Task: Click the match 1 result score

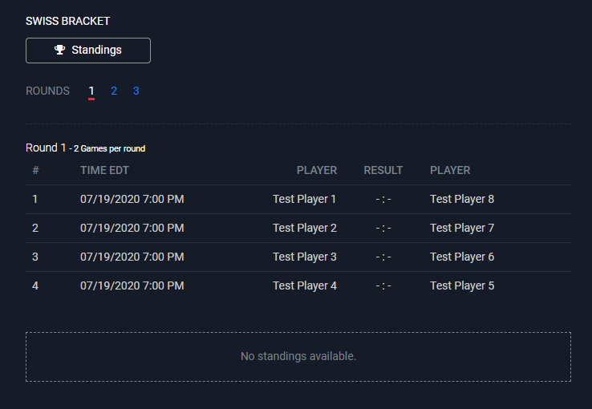Action: point(383,199)
